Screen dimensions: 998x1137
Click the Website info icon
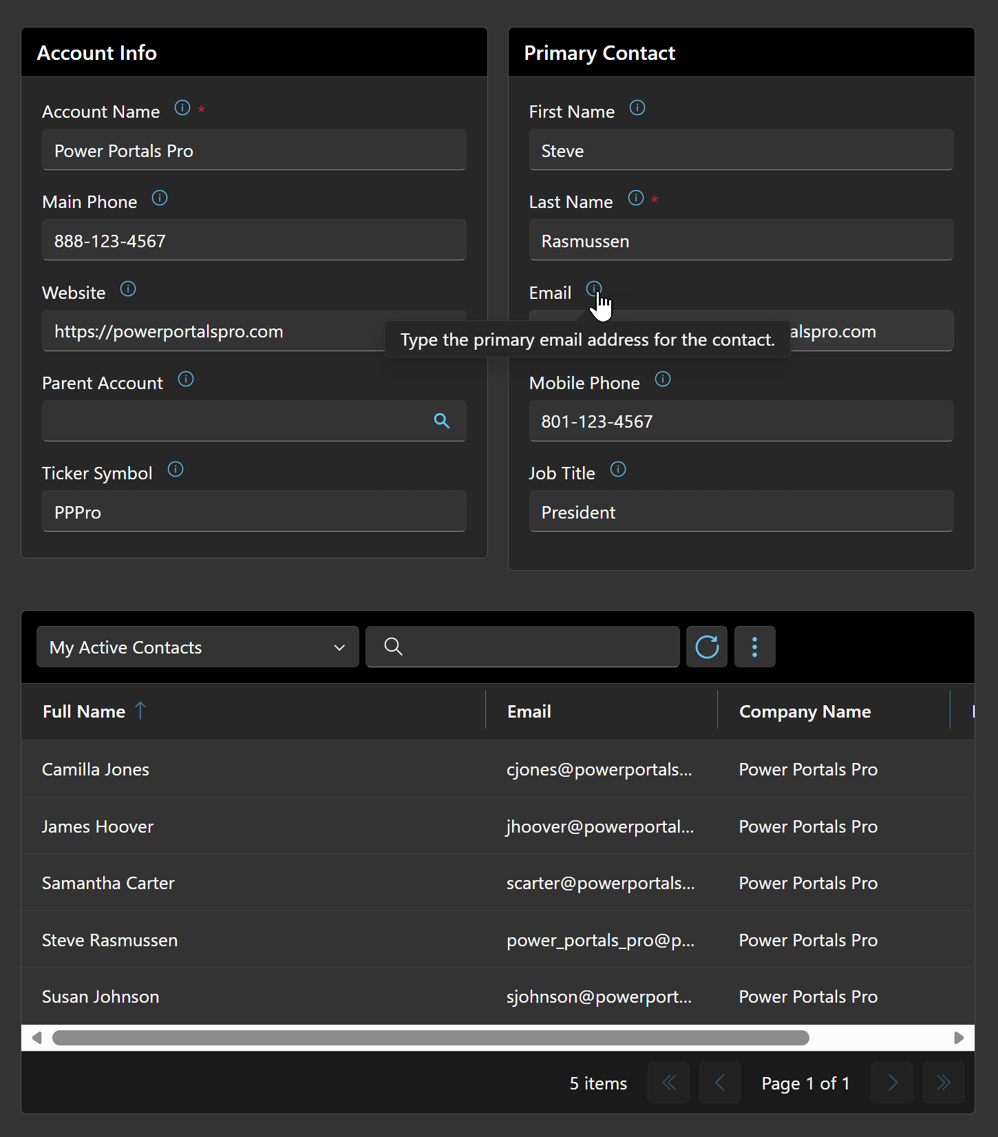click(128, 289)
